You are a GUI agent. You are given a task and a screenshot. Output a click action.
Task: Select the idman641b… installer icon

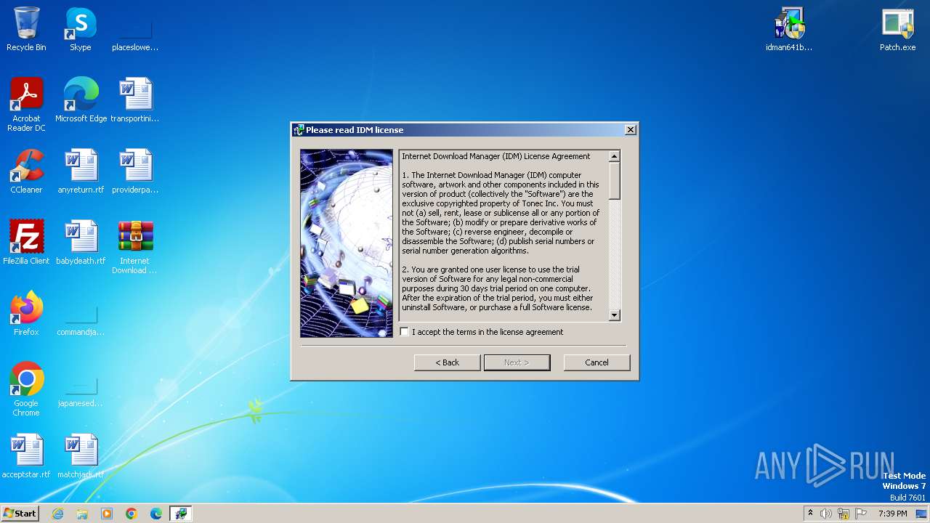point(789,29)
